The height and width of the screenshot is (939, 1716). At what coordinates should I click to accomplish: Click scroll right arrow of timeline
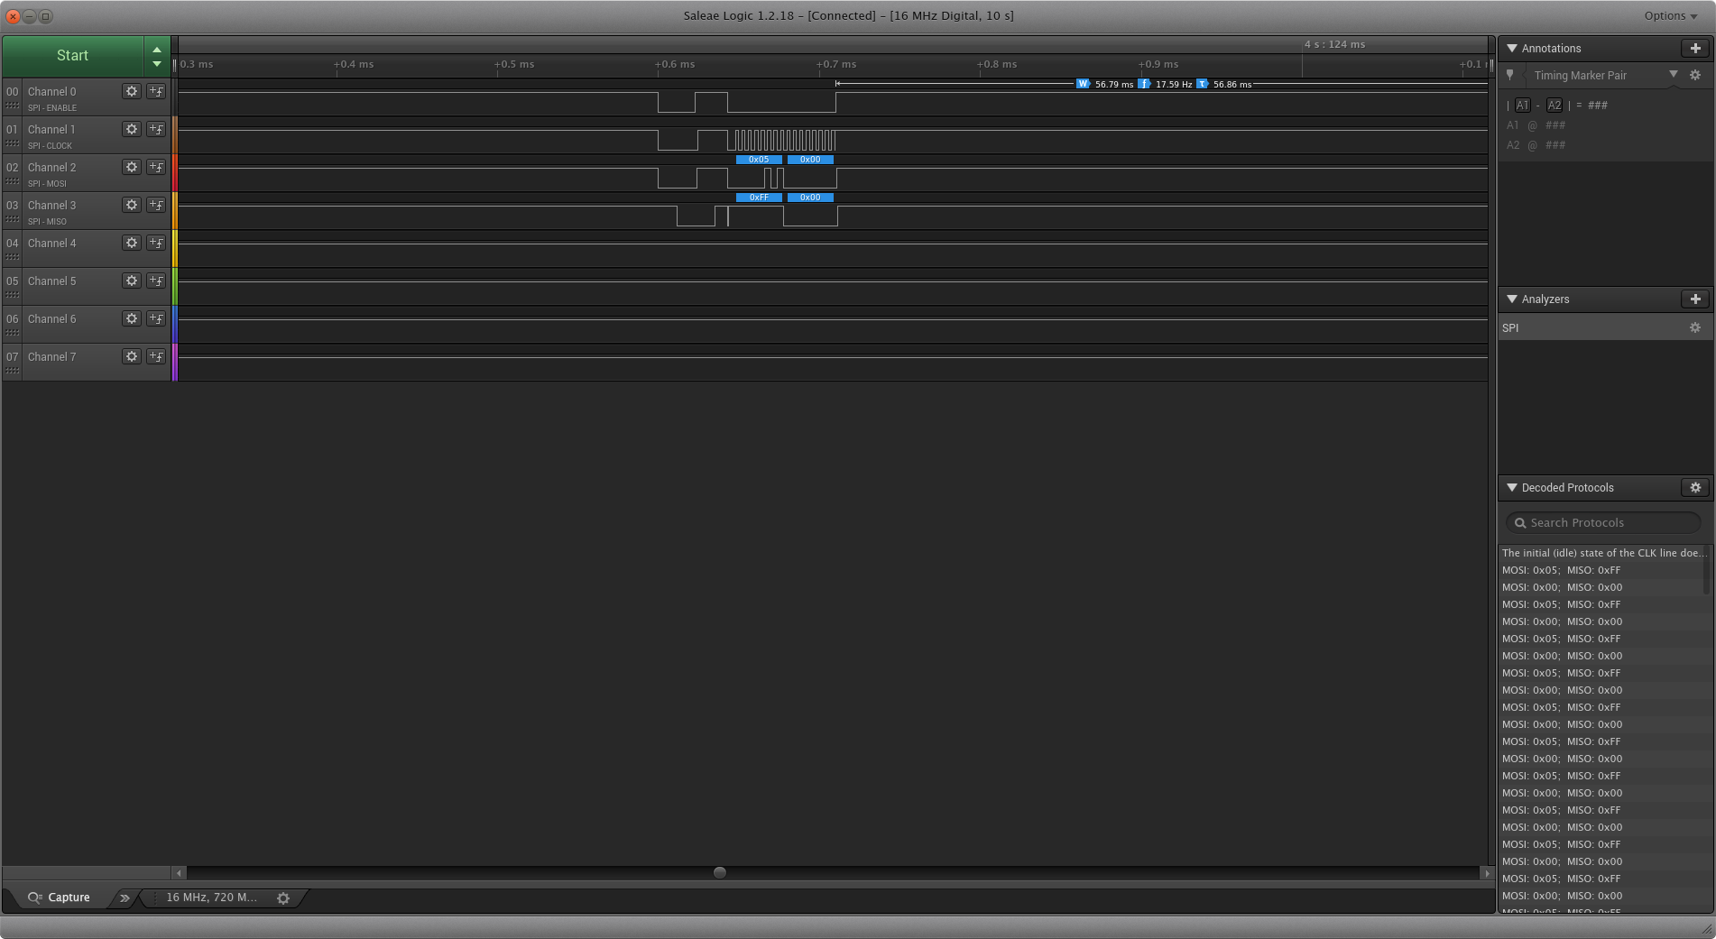click(x=1487, y=872)
